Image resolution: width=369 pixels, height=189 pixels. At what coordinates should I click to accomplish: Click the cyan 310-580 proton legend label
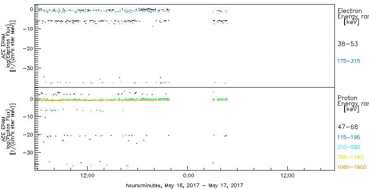(349, 148)
